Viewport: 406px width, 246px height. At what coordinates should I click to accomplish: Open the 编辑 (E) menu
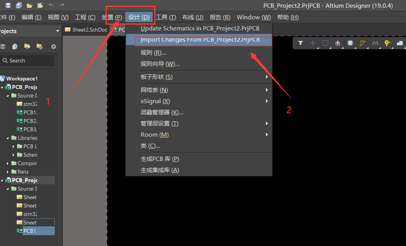pos(31,17)
